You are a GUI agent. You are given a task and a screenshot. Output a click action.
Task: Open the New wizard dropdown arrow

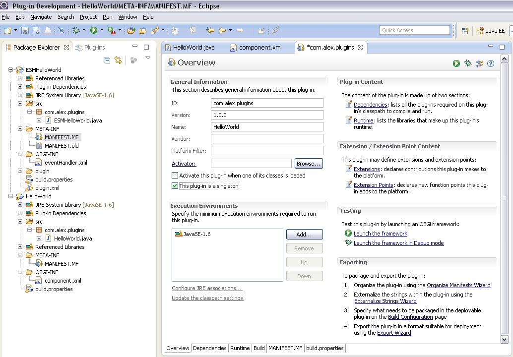click(15, 30)
